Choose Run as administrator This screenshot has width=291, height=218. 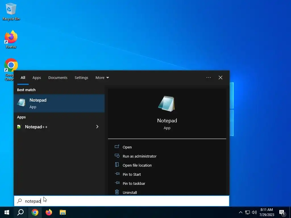(140, 156)
